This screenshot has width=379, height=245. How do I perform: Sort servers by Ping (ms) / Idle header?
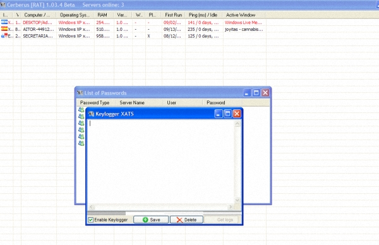[x=203, y=15]
